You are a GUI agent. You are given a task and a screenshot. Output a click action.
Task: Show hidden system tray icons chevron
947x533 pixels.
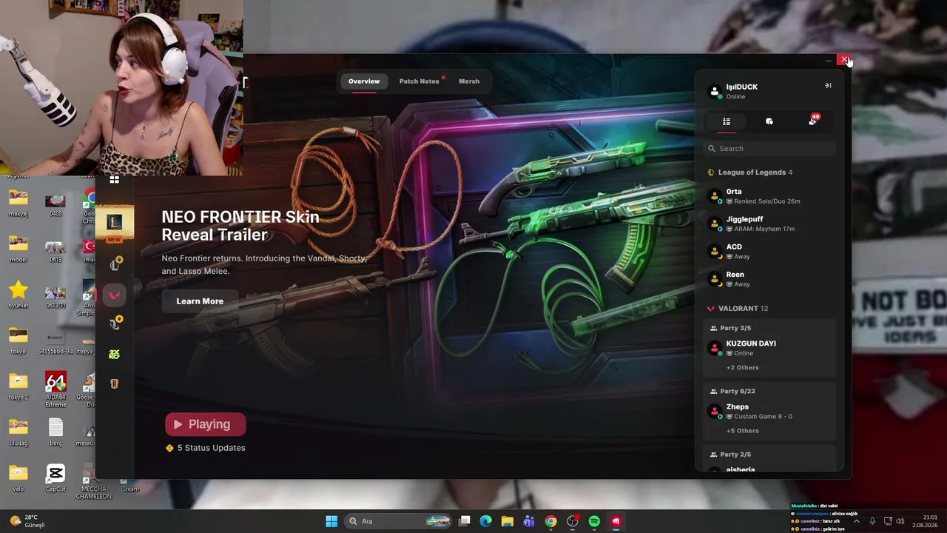857,521
